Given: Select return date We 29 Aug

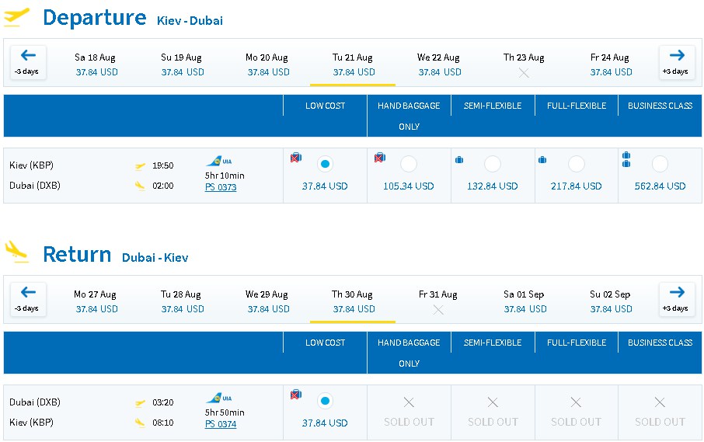Looking at the screenshot, I should (x=267, y=301).
